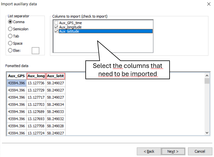Choose Semicolon as list separator

[10, 29]
